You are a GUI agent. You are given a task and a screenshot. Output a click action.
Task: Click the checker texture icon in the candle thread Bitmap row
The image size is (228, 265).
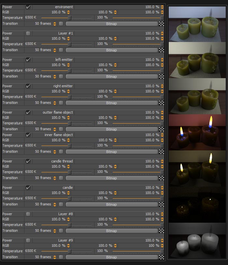point(161,178)
